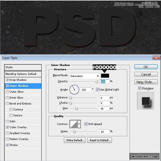
Task: Click the Choke value field
Action: (104, 103)
